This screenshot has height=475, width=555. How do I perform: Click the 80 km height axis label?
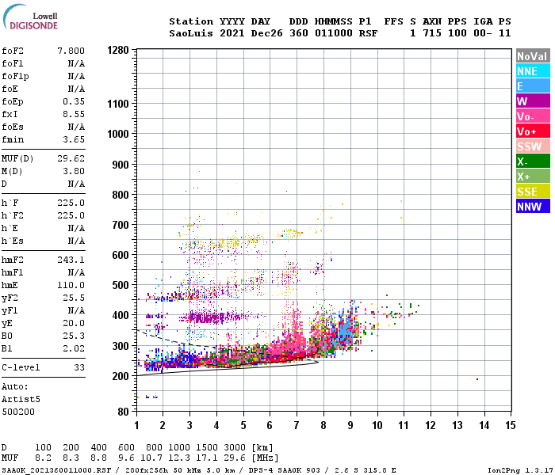(x=124, y=412)
